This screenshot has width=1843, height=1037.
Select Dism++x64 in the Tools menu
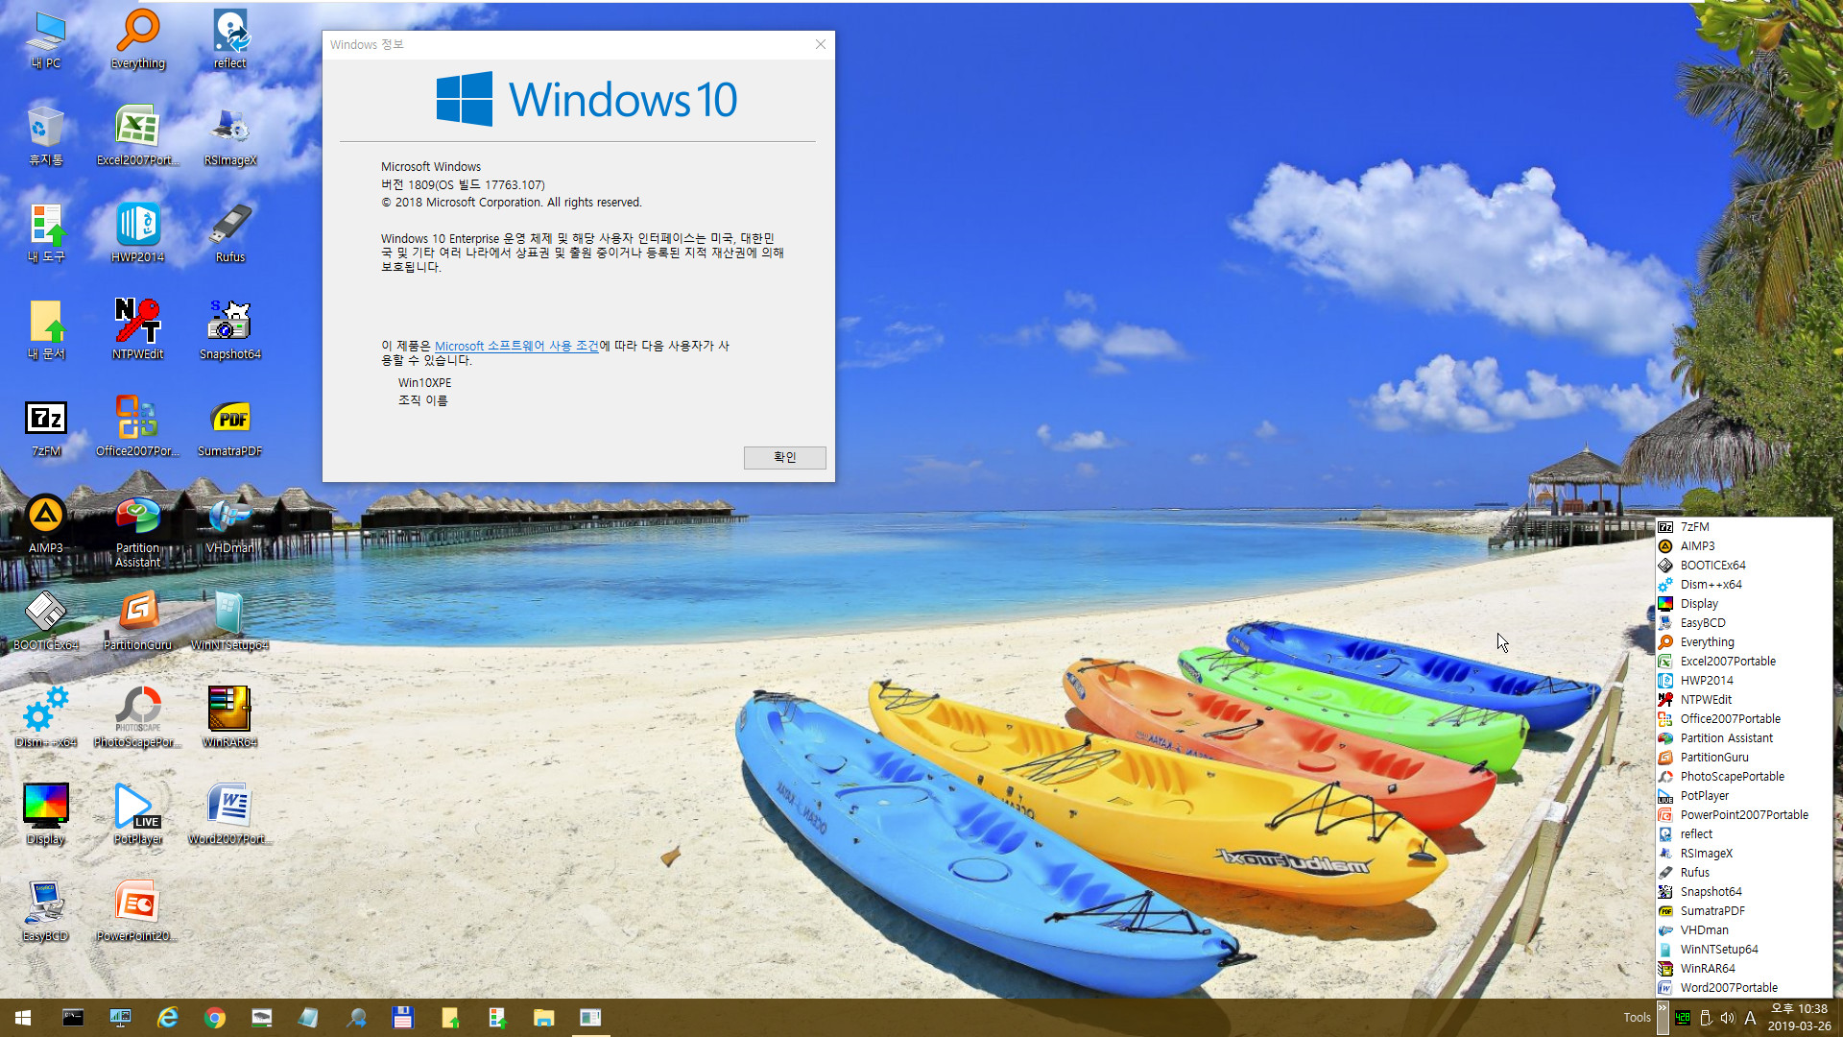[x=1744, y=584]
